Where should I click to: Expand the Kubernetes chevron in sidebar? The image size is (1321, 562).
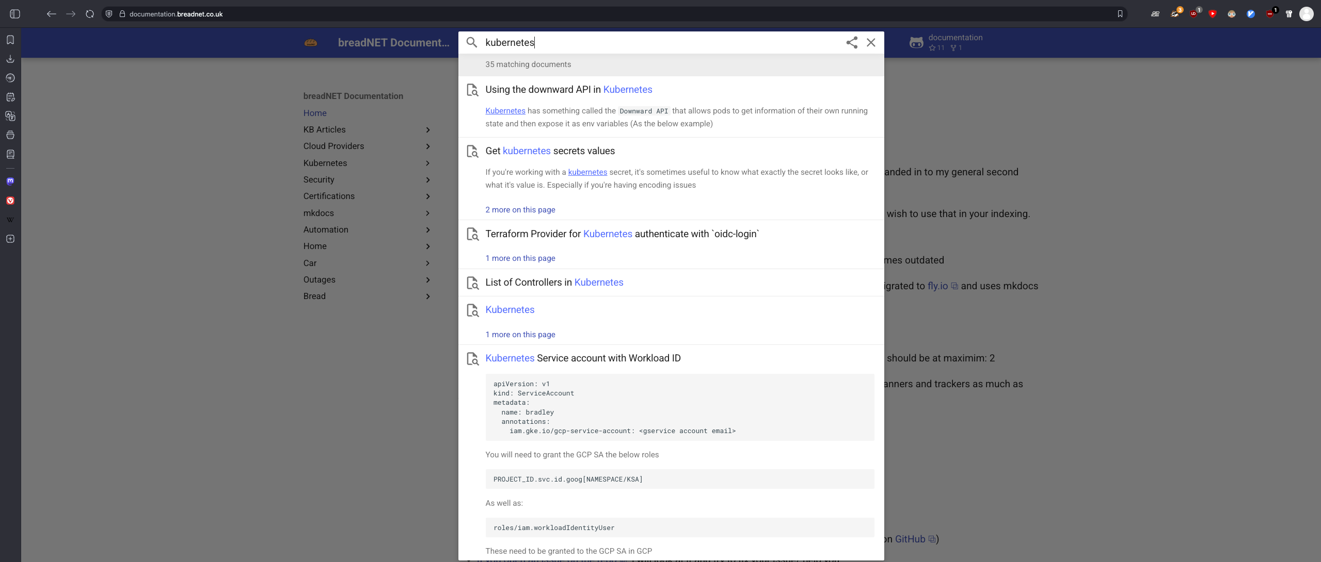[427, 163]
